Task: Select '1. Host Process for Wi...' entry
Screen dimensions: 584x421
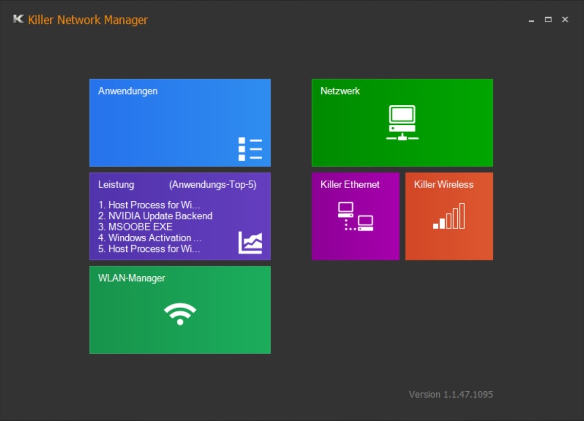Action: click(149, 205)
